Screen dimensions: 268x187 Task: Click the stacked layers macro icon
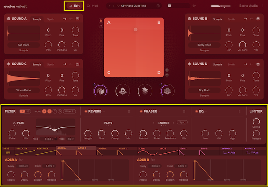(144, 90)
